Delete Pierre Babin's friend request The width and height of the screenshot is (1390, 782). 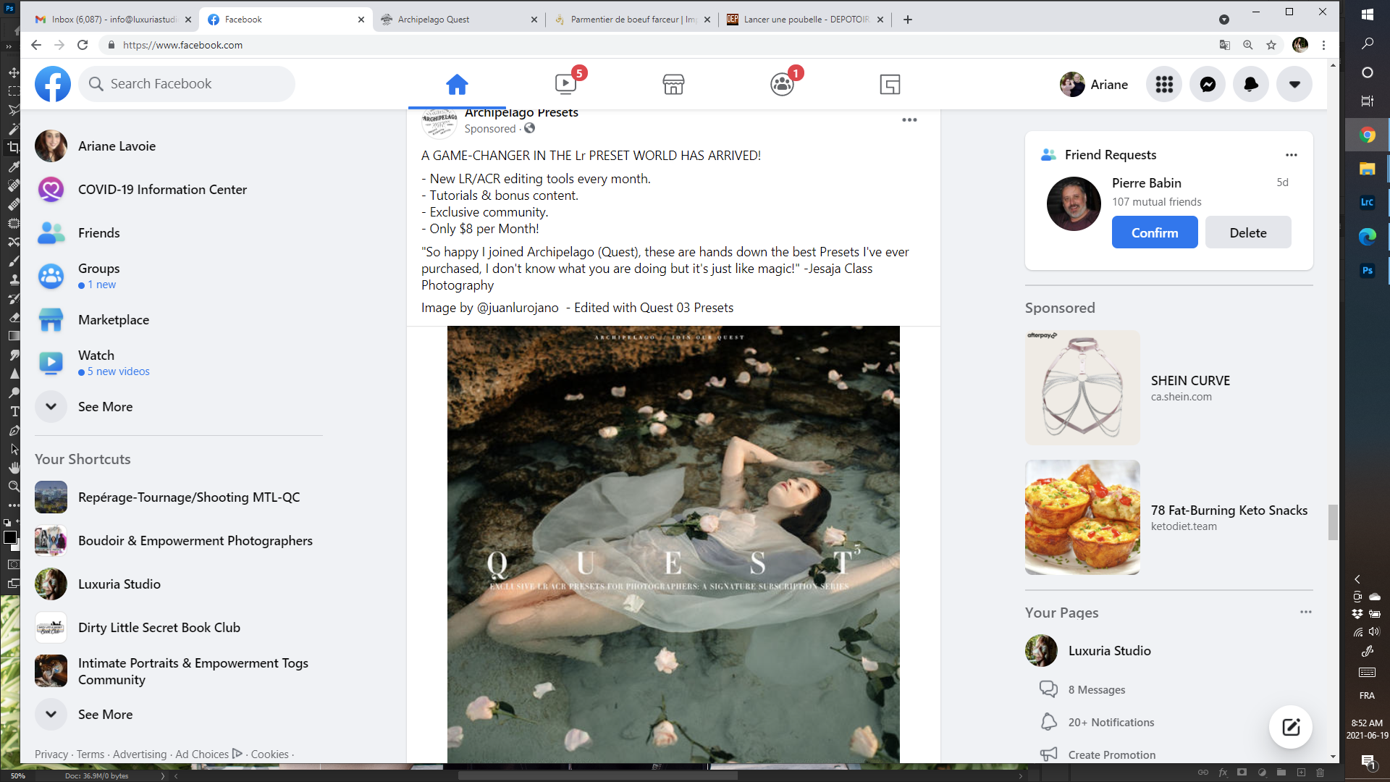point(1248,232)
